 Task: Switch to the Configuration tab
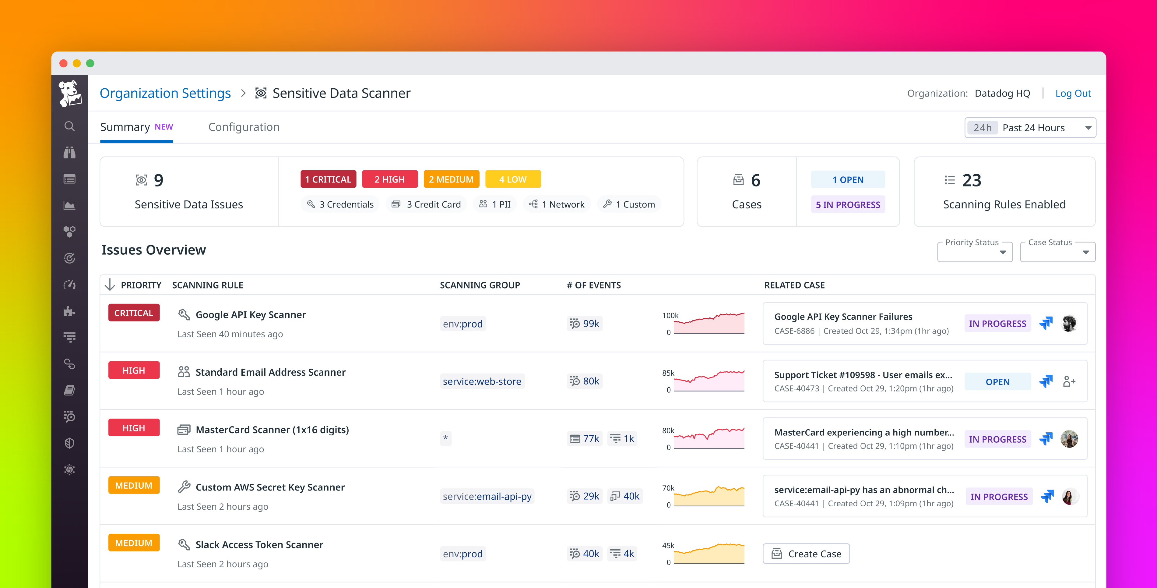click(x=244, y=127)
